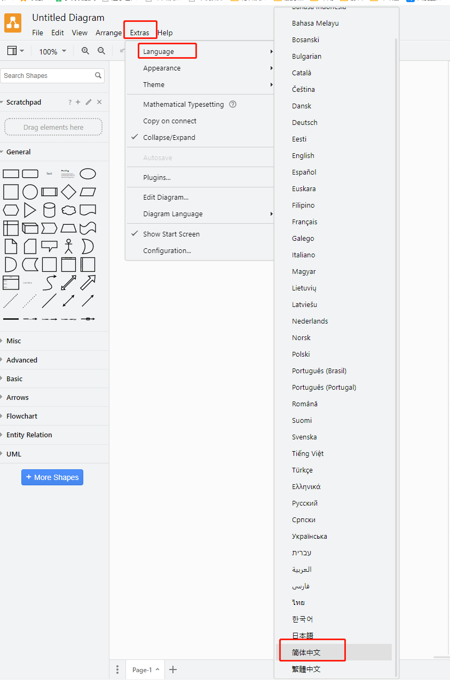Expand the Entity Relation section
The image size is (450, 685).
[29, 435]
